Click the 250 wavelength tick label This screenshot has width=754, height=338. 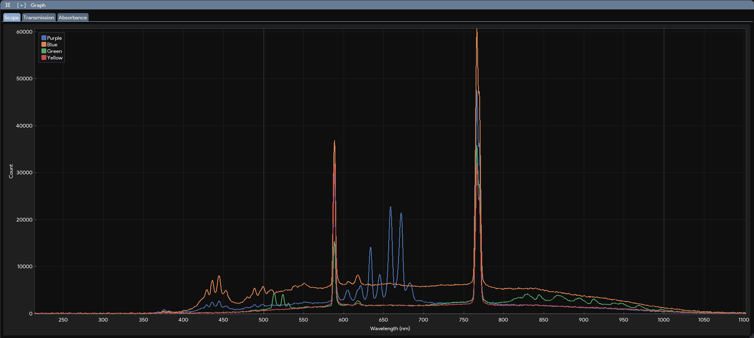63,320
